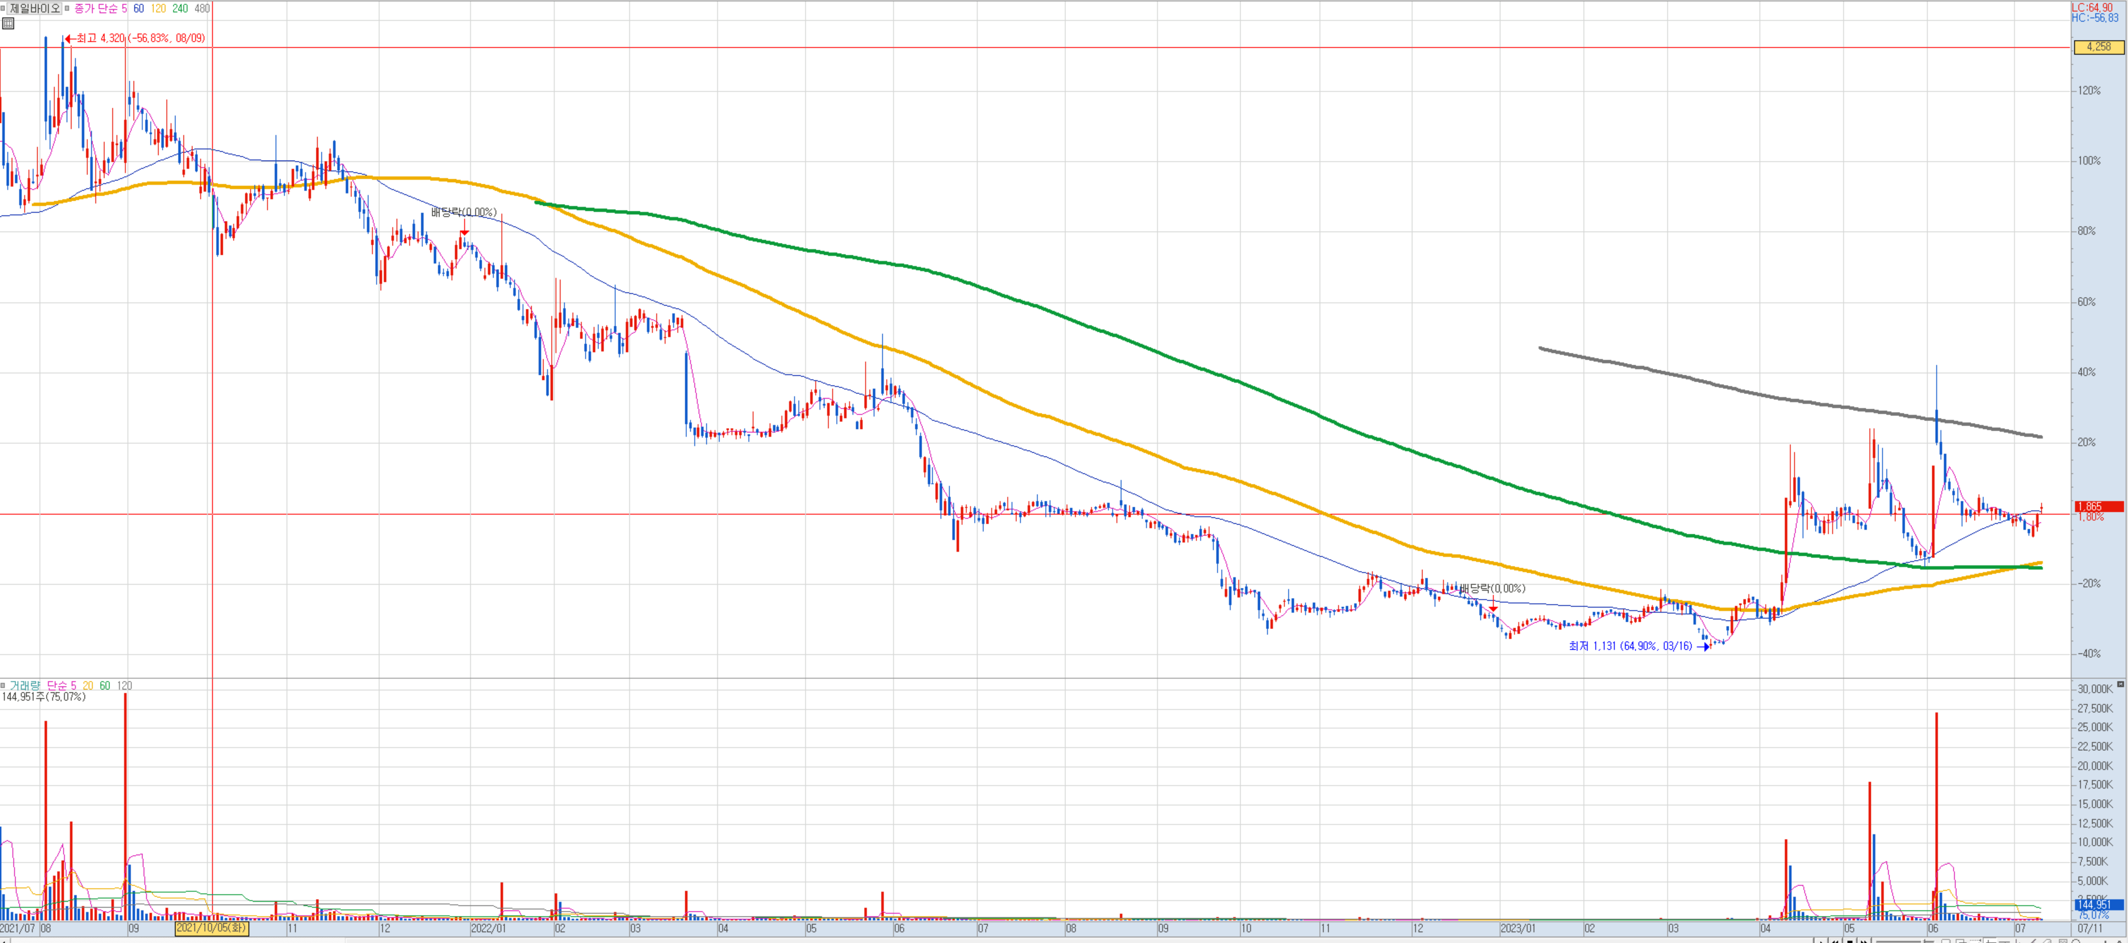
Task: Click red arrow of 최고 4,320 annotation
Action: pos(69,38)
